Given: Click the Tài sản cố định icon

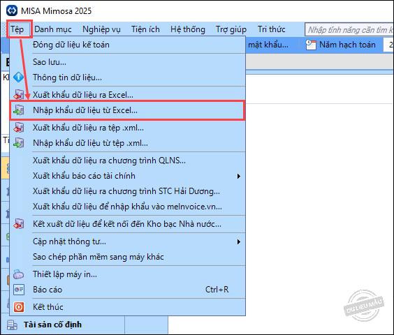Looking at the screenshot, I should [x=12, y=325].
